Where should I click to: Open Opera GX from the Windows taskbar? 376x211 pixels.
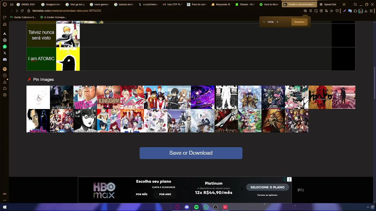[177, 207]
